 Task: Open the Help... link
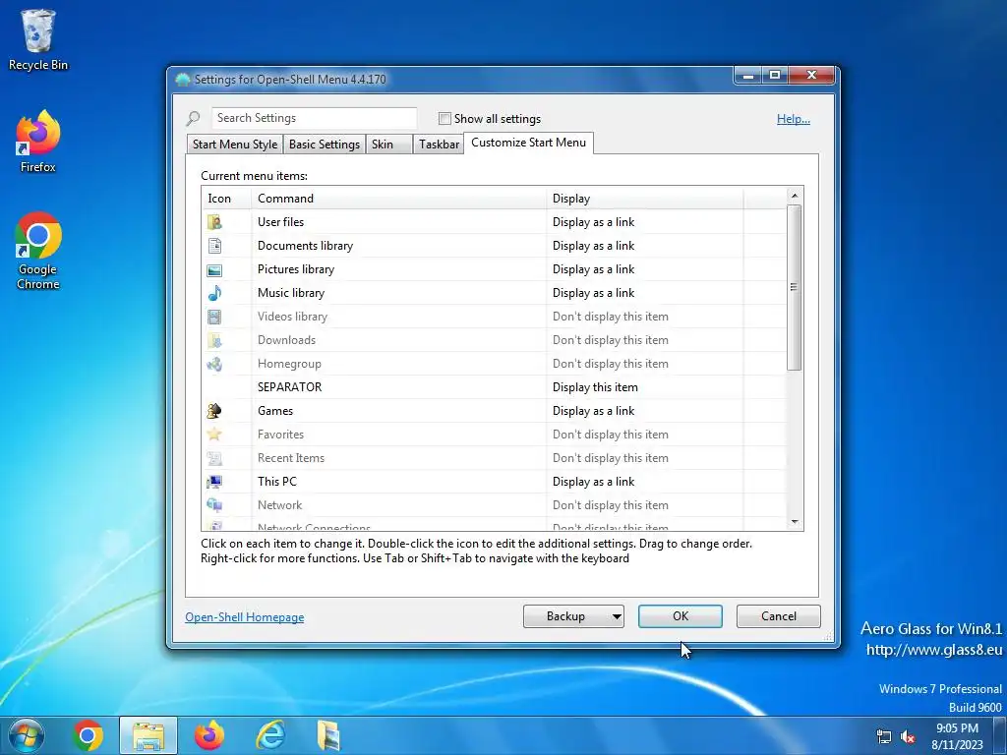pos(794,119)
